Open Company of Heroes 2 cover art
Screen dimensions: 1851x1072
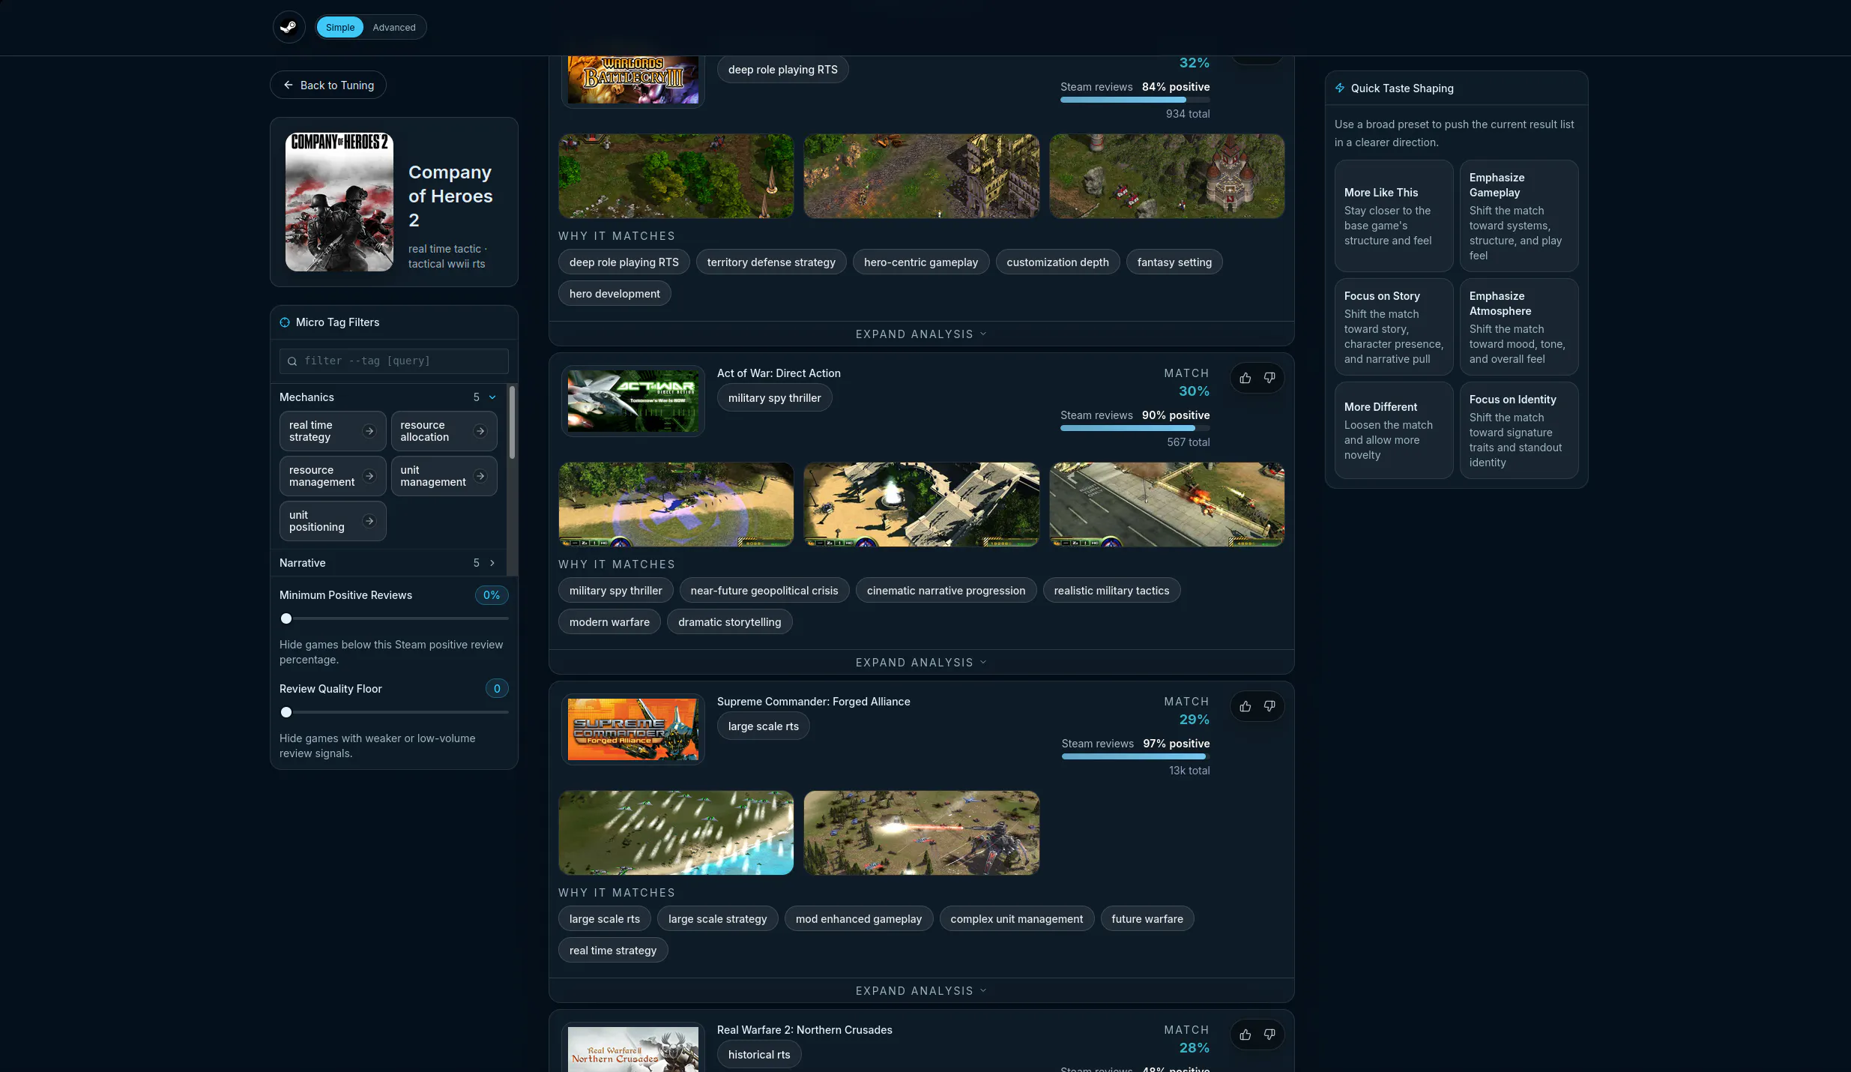click(339, 202)
